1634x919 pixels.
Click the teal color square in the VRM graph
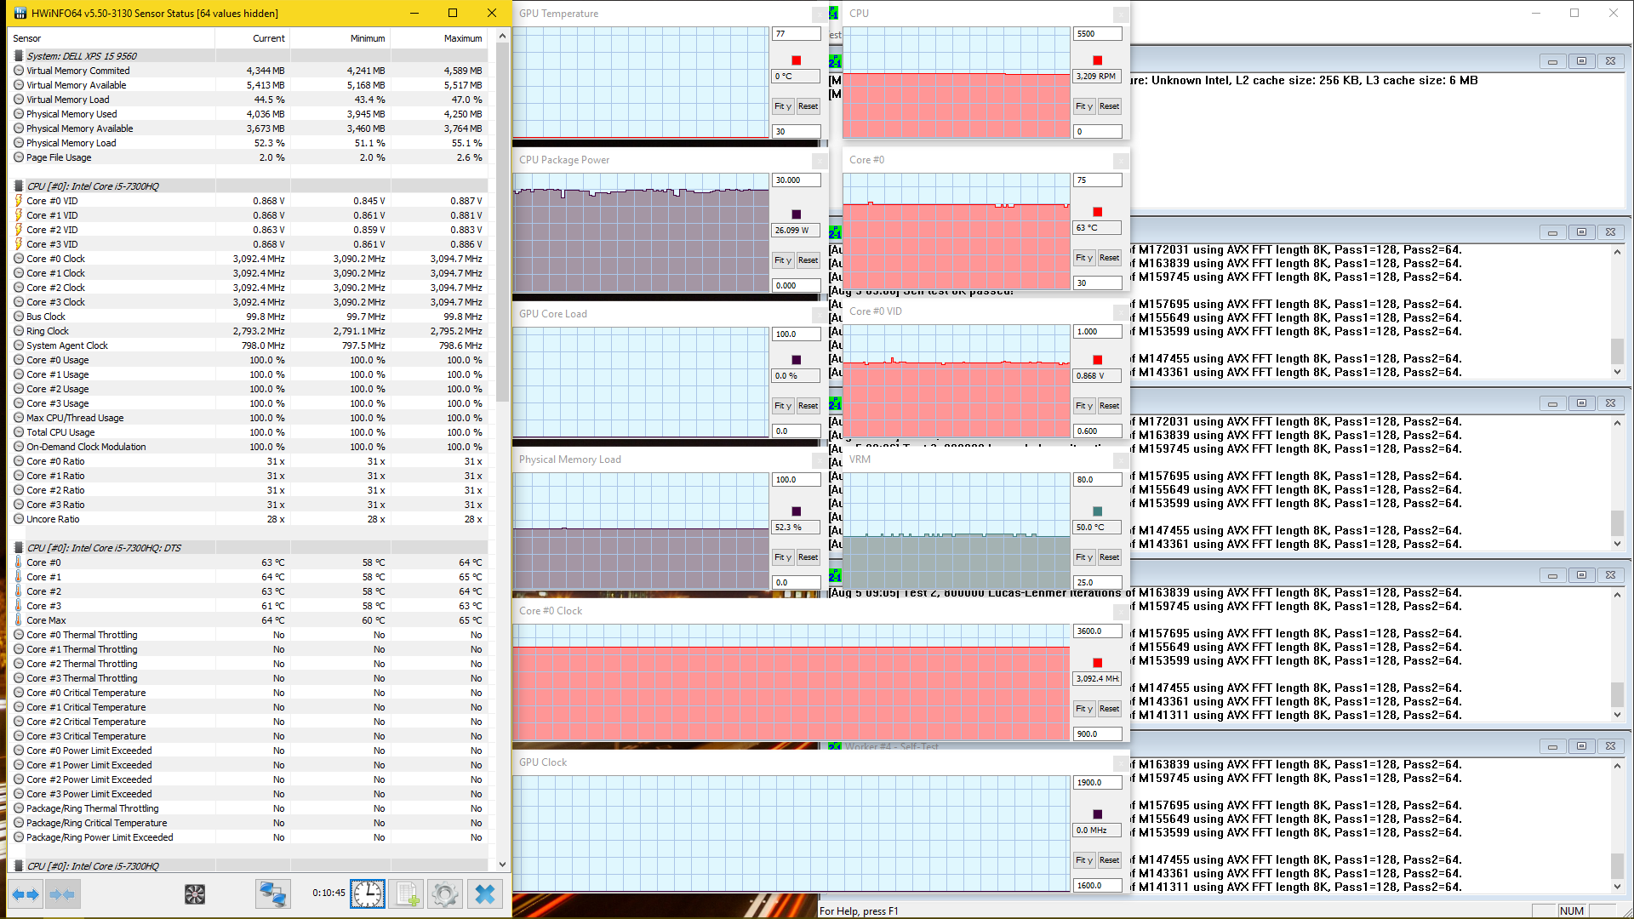point(1098,511)
